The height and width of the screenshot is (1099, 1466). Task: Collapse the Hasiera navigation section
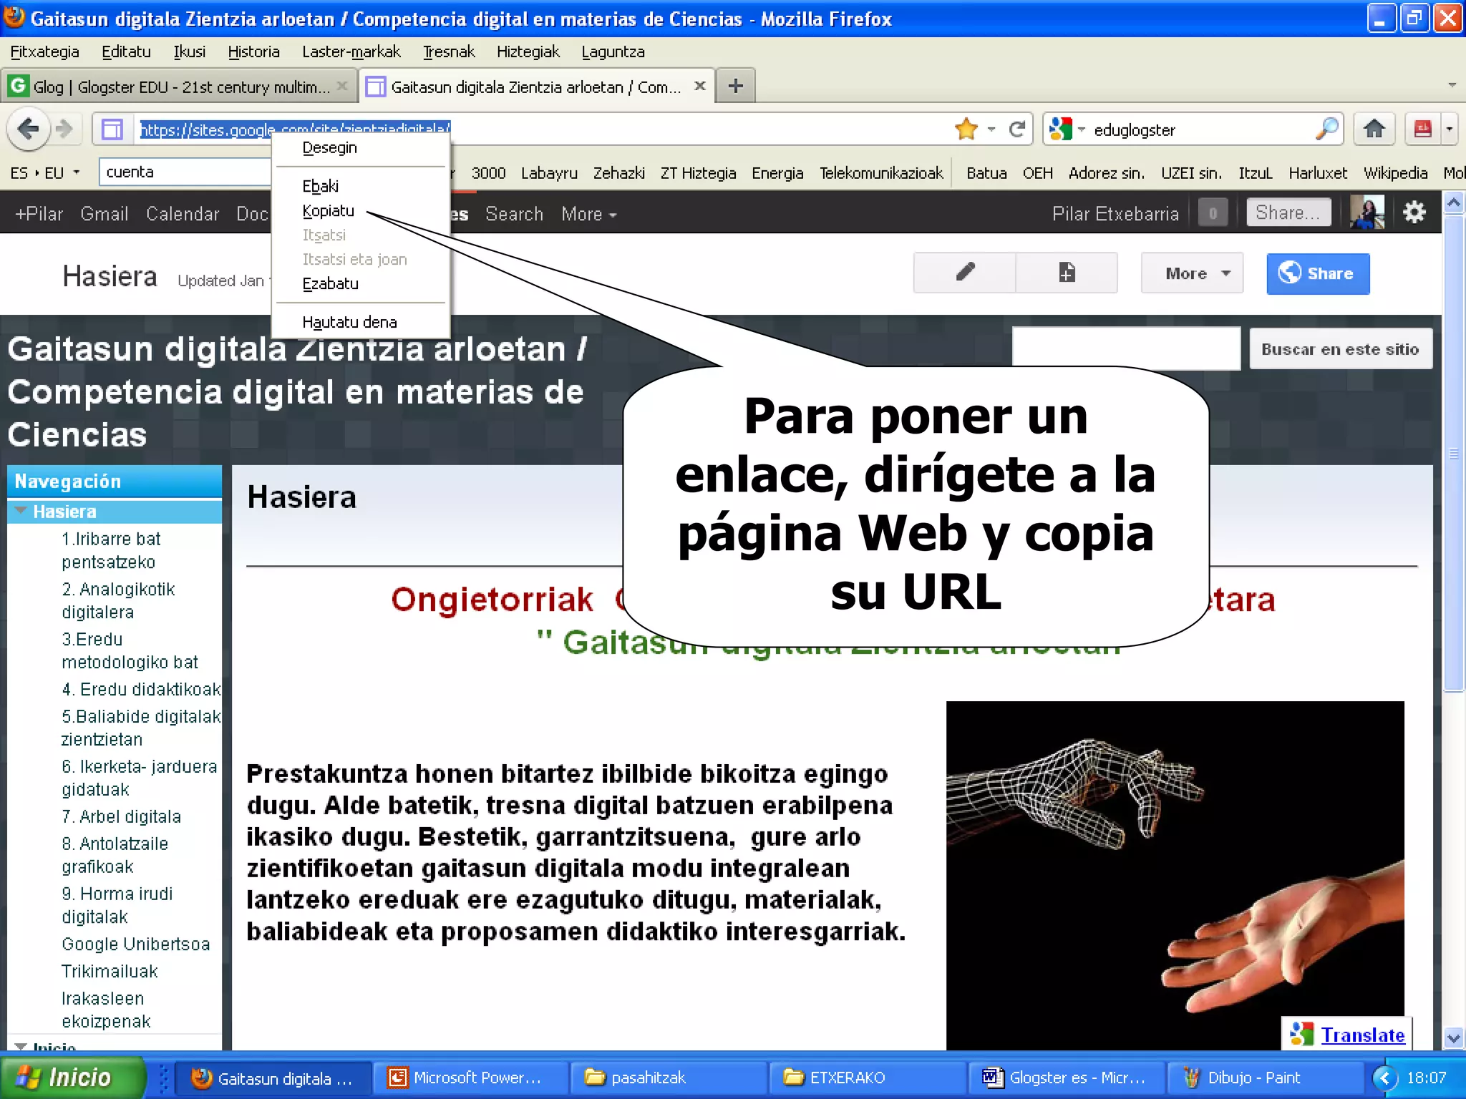click(x=21, y=511)
